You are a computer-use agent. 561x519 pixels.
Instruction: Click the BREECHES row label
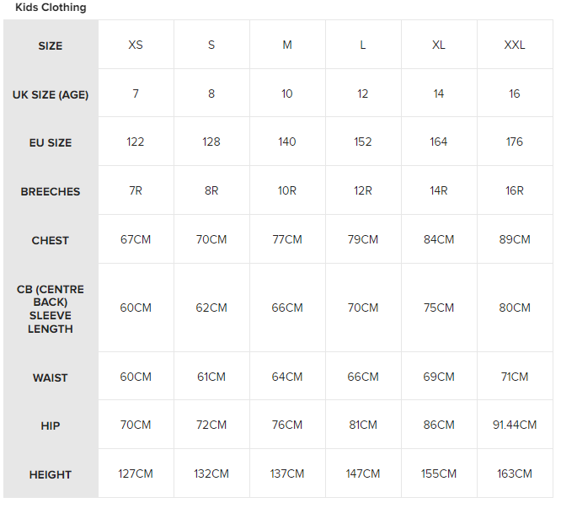point(51,192)
